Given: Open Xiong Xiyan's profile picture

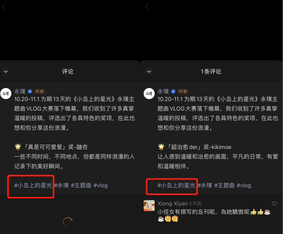Looking at the screenshot, I should click(x=149, y=206).
